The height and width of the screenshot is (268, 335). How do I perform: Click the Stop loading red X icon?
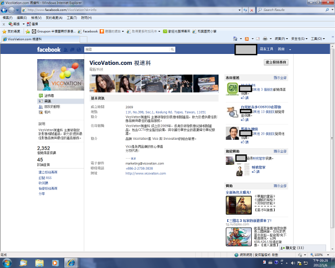(x=252, y=10)
